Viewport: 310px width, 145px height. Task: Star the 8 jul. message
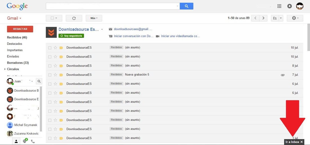click(55, 65)
